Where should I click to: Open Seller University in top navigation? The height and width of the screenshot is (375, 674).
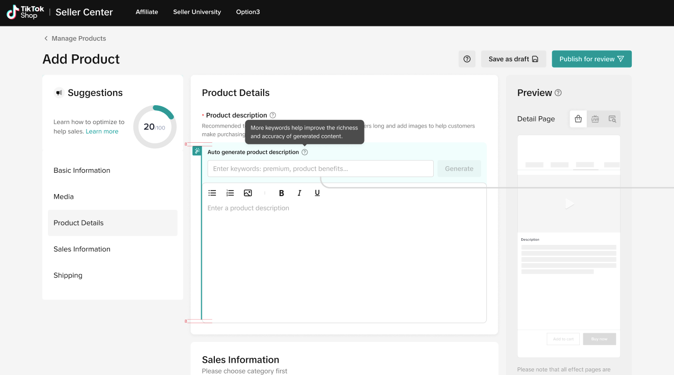(197, 12)
